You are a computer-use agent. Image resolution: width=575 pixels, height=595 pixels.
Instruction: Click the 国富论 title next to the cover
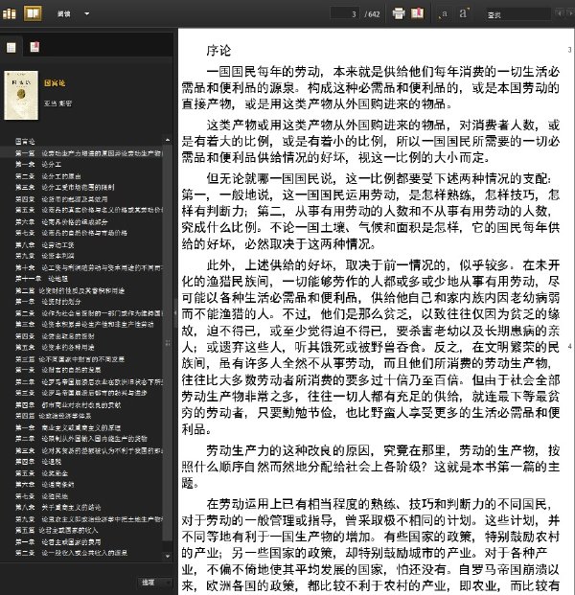pyautogui.click(x=55, y=83)
